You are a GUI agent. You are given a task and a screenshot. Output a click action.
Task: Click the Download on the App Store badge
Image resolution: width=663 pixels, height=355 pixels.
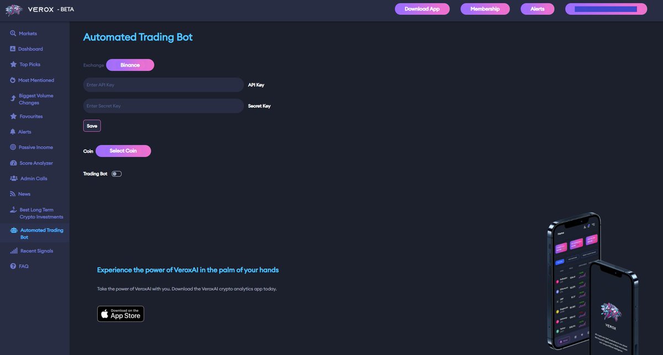tap(120, 314)
